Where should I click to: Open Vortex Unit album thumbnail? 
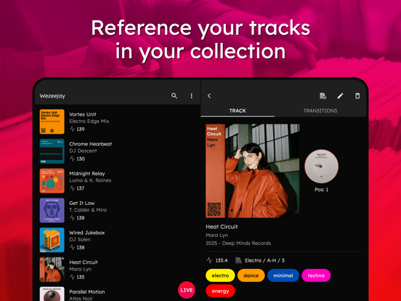(52, 121)
